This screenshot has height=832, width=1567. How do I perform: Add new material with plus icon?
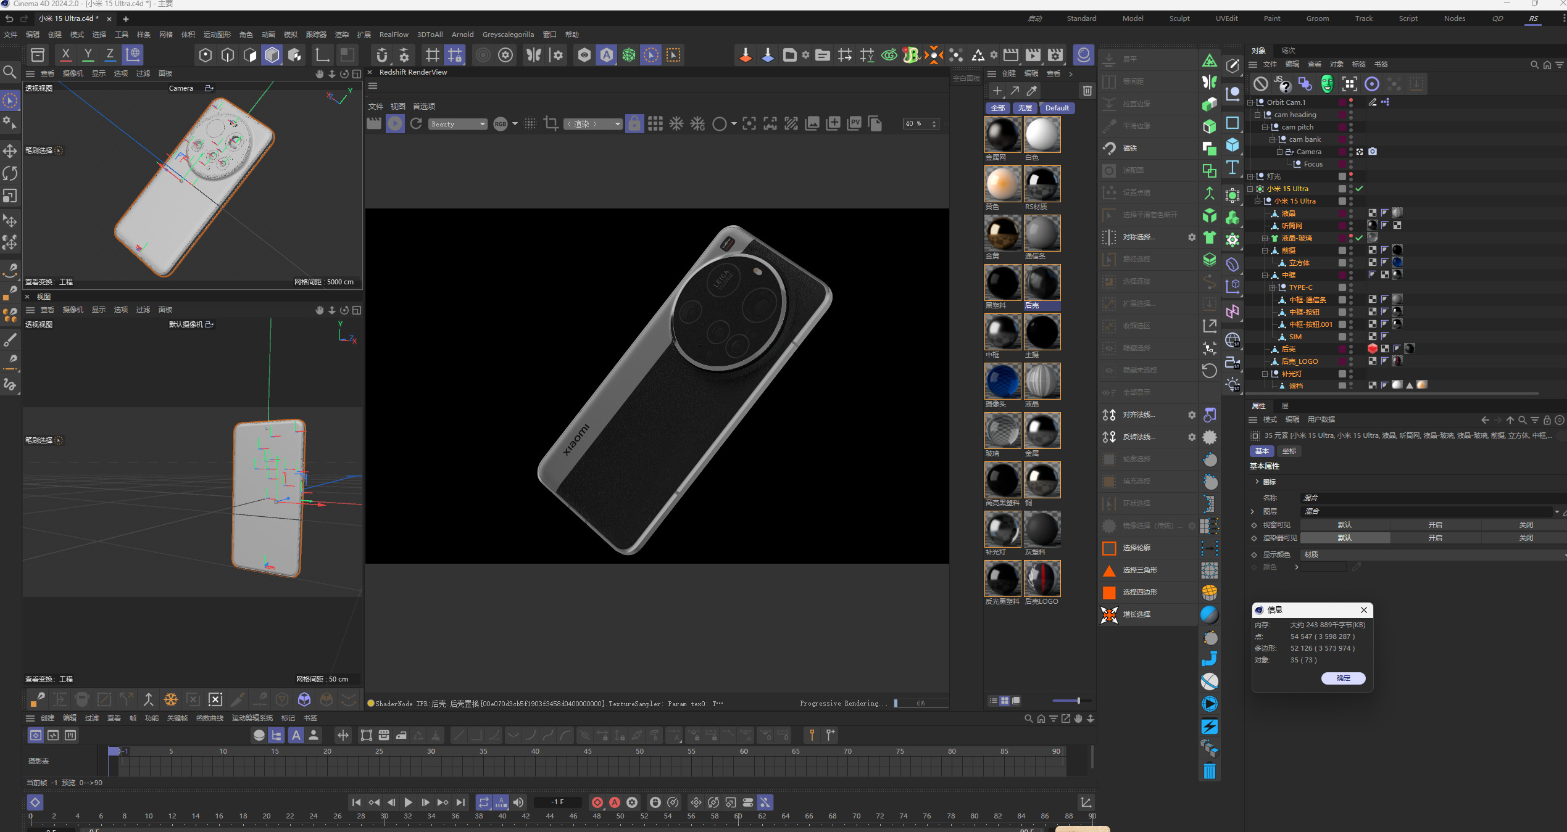click(x=997, y=91)
